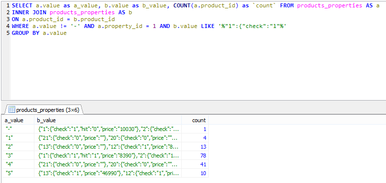Select the count cell showing 1
386x183 pixels.
195,129
